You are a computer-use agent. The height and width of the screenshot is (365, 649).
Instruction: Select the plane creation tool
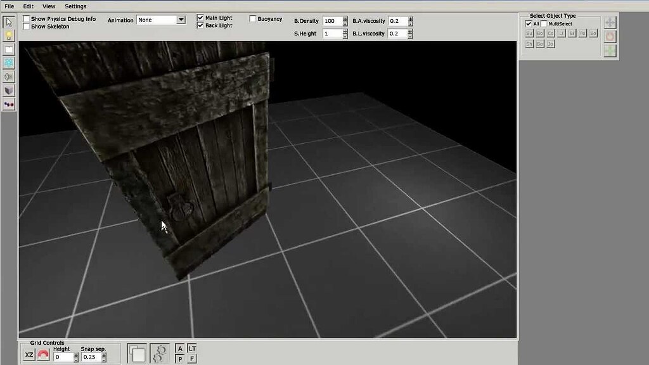tap(8, 48)
